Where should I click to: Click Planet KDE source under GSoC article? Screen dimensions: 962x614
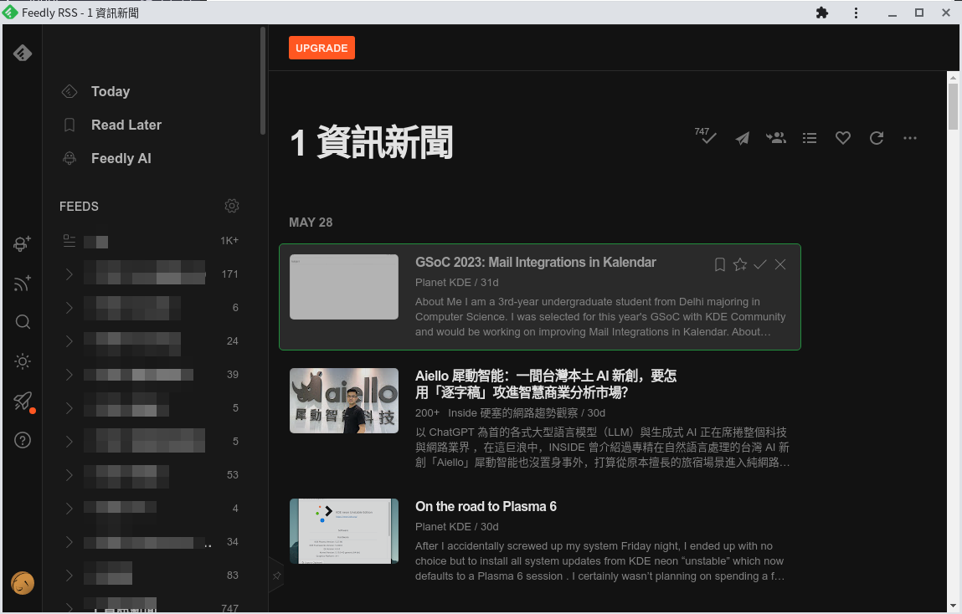click(x=443, y=283)
